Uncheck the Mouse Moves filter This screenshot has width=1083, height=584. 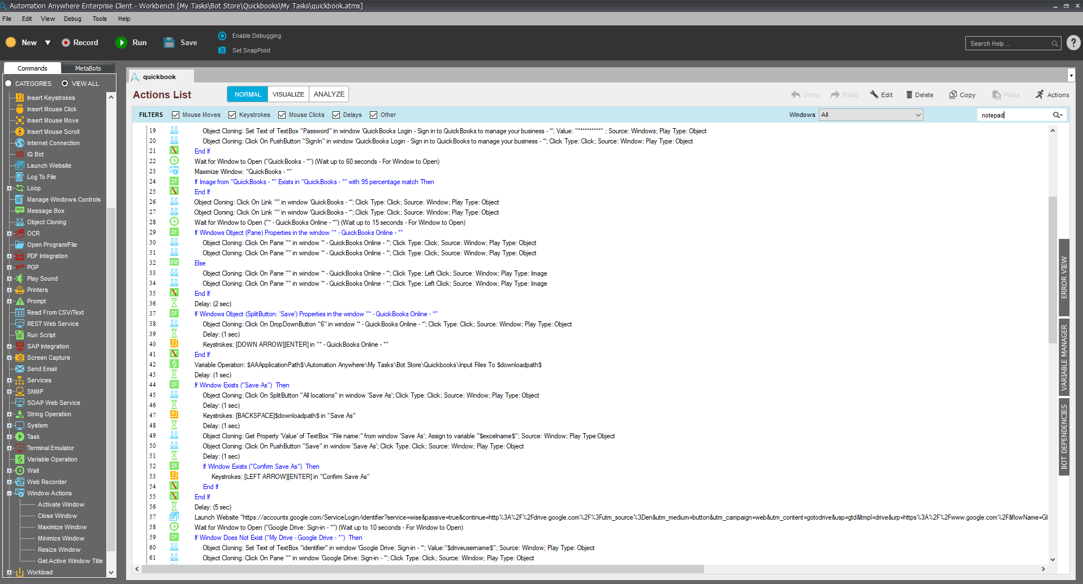[x=176, y=115]
